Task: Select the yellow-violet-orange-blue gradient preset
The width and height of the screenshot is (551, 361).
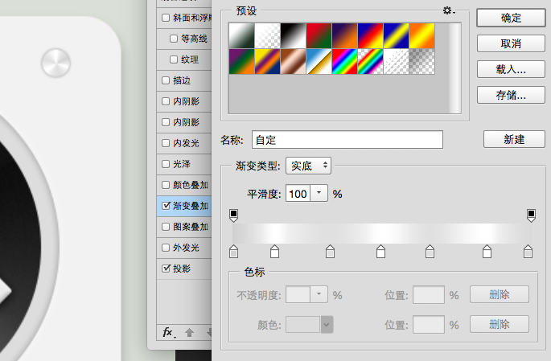Action: coord(267,61)
